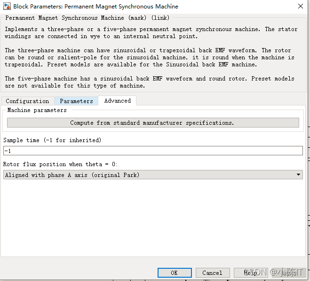Click the Simulink block icon in title bar
This screenshot has height=281, width=310.
(7, 6)
